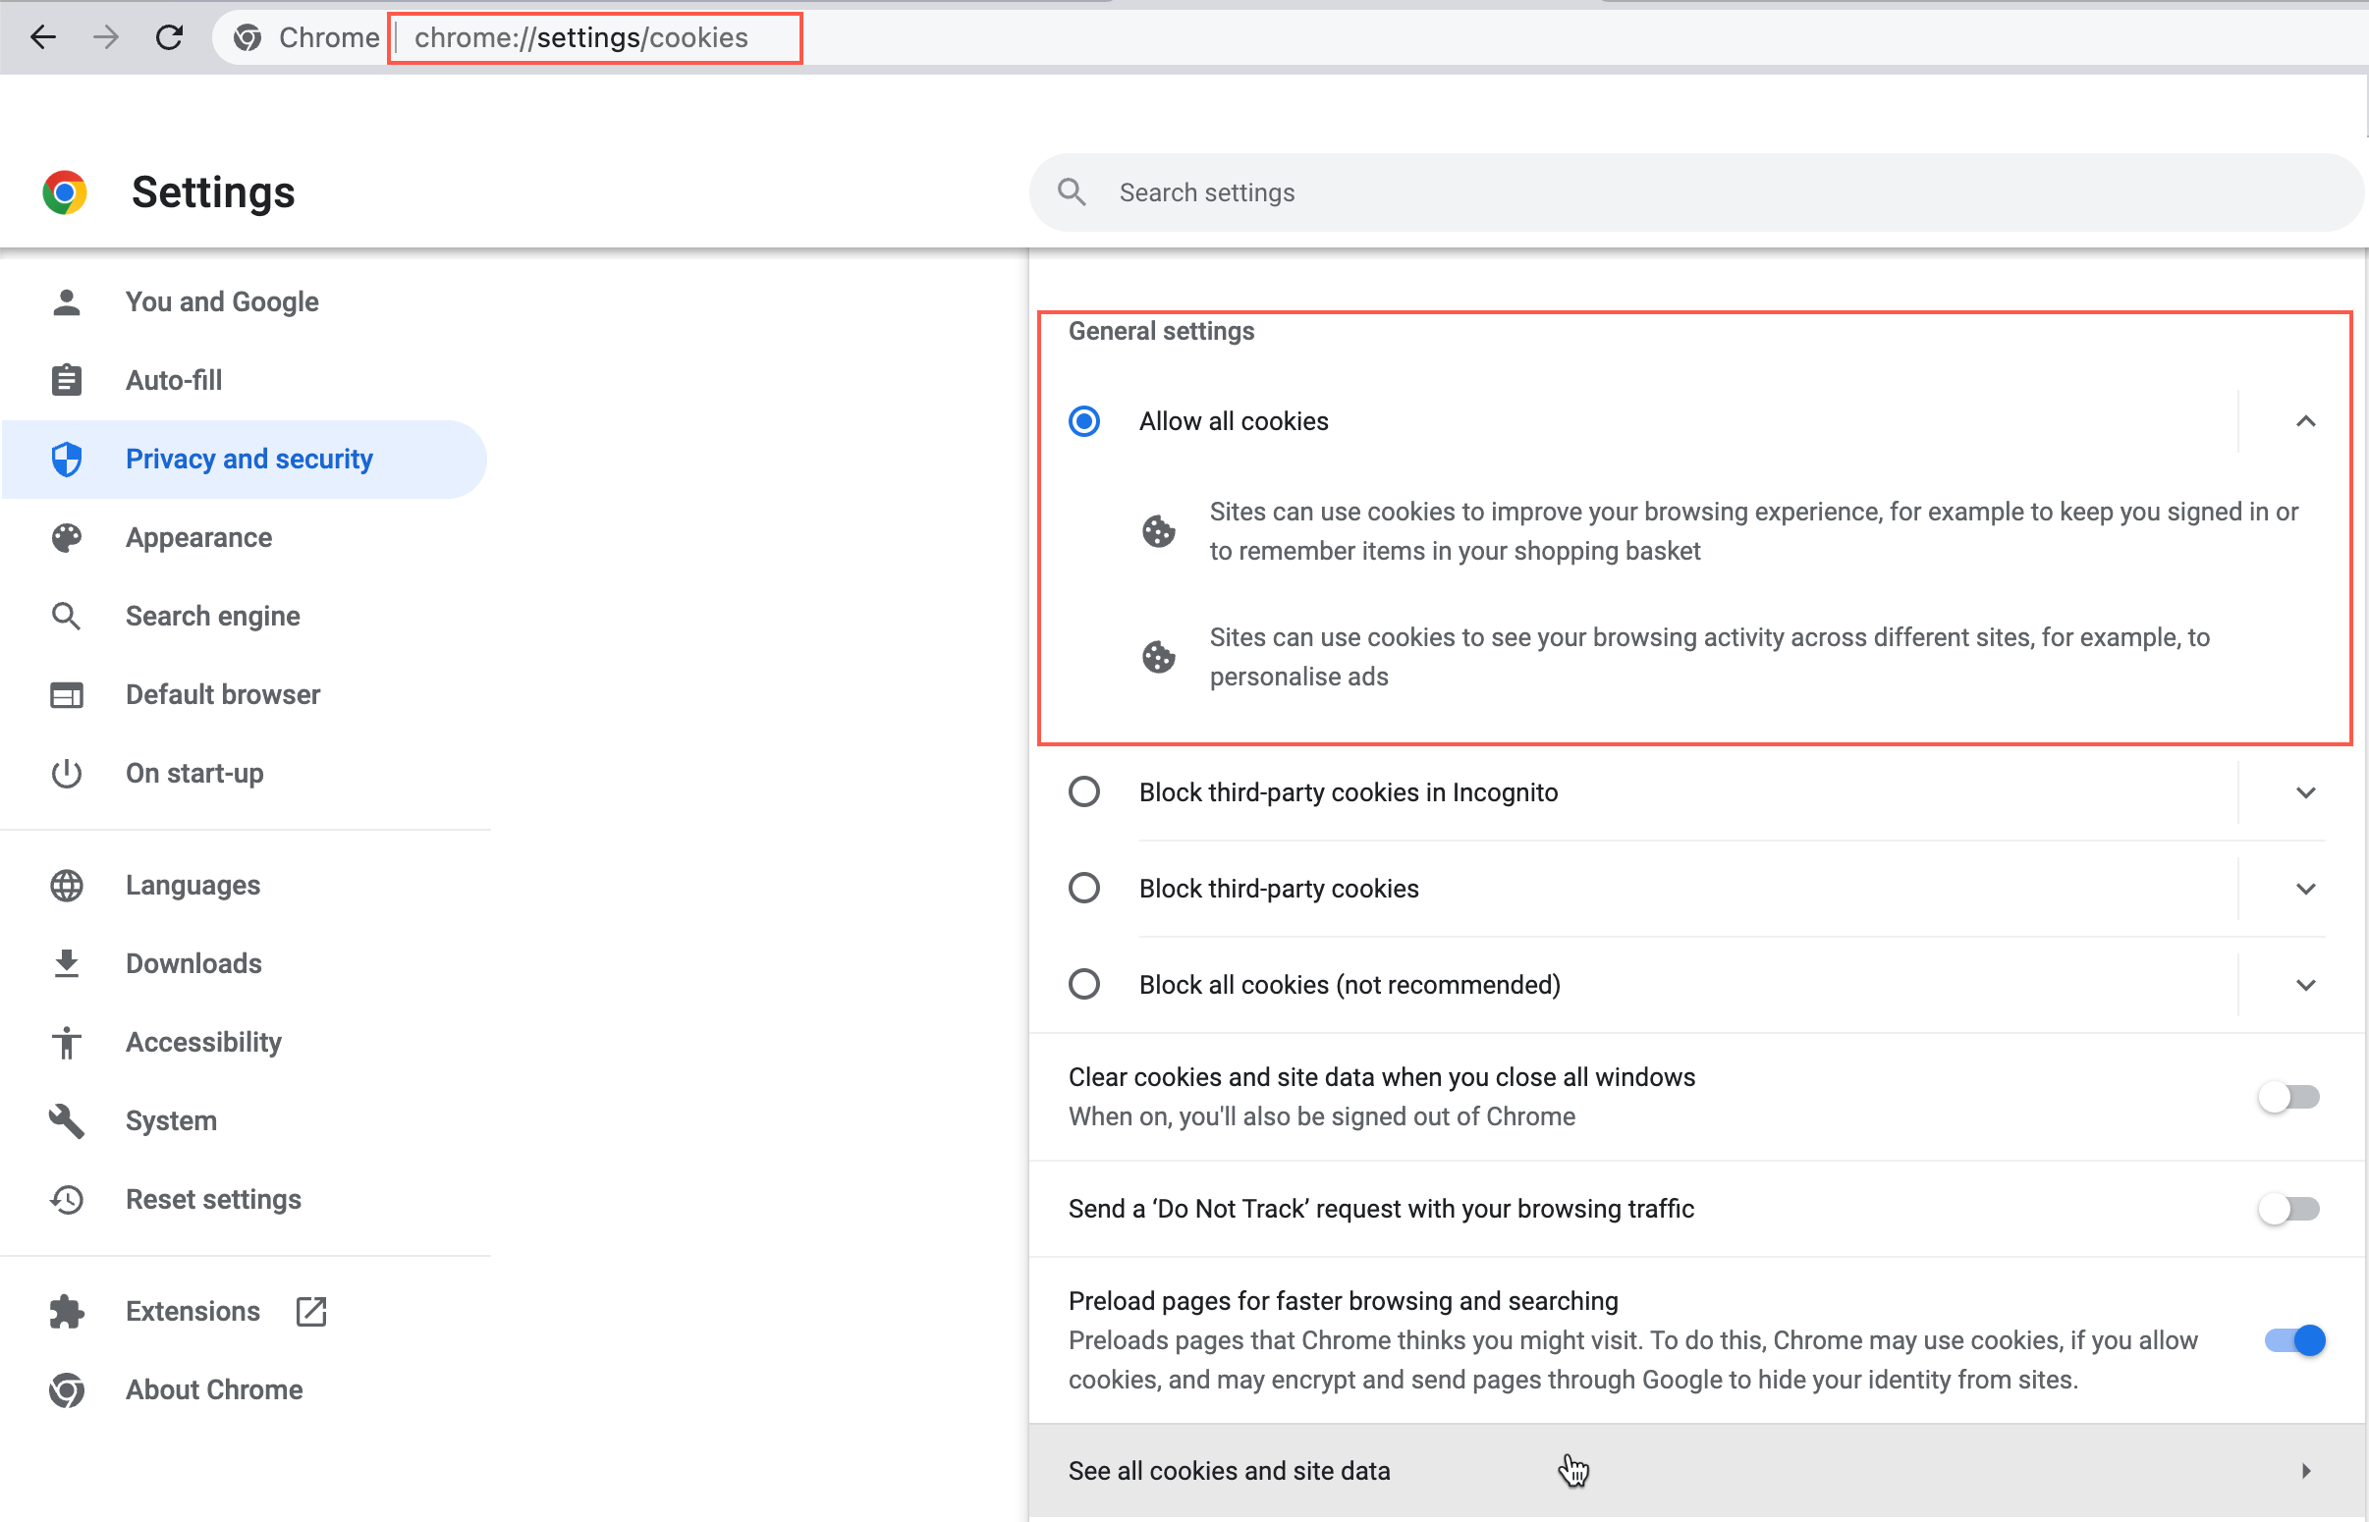Click the Appearance icon
2369x1522 pixels.
pos(68,537)
